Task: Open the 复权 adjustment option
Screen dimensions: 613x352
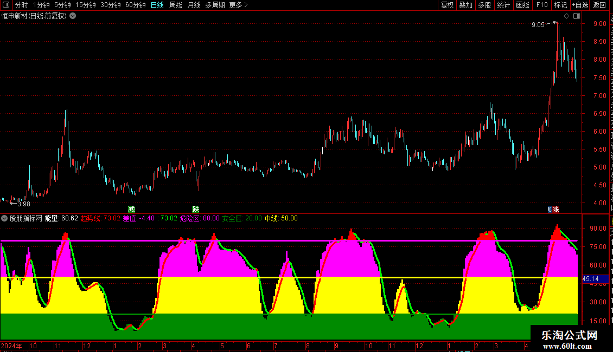Action: 447,5
